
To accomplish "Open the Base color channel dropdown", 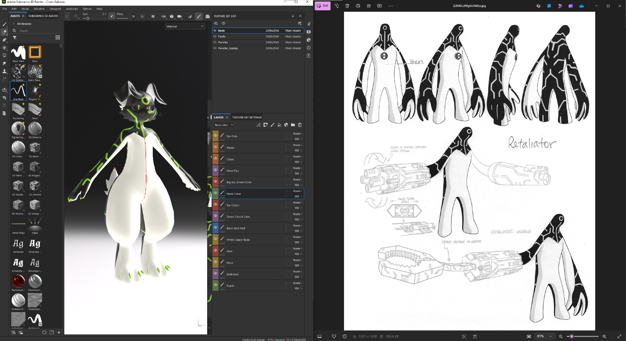I will (x=224, y=125).
